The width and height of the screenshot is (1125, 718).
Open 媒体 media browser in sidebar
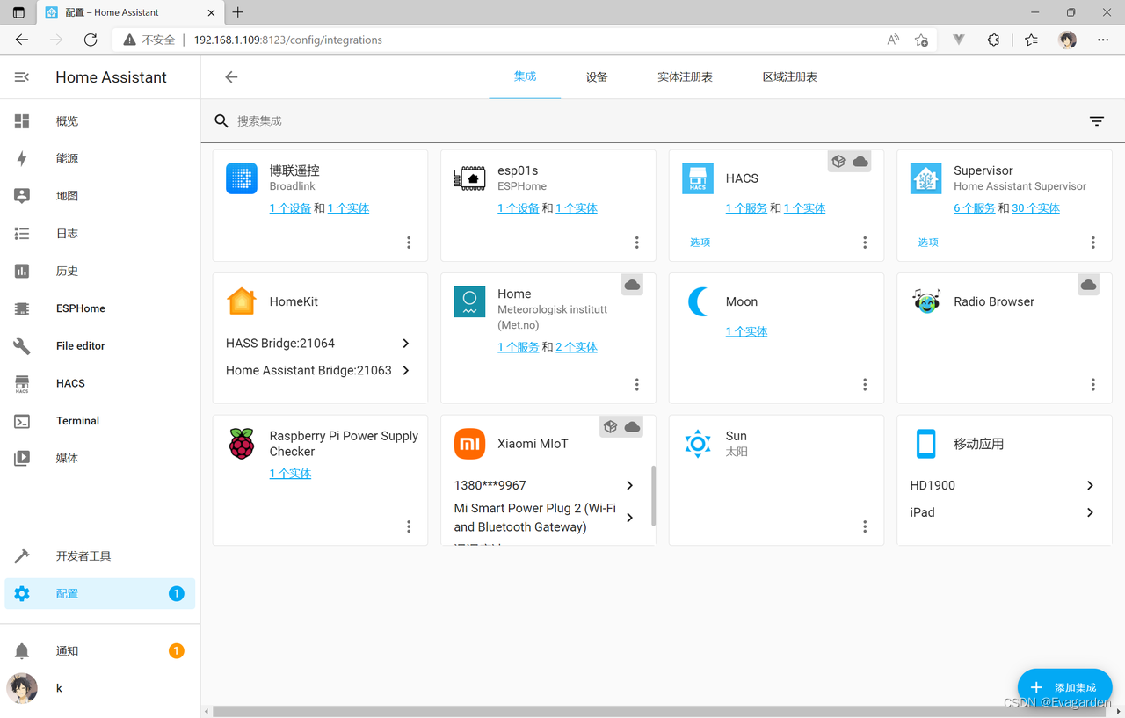(100, 458)
